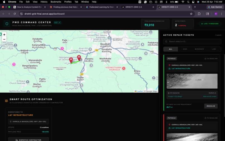Viewport: 225px width, 141px height.
Task: Click the Active Tickets 2 critical card
Action: coord(183,23)
